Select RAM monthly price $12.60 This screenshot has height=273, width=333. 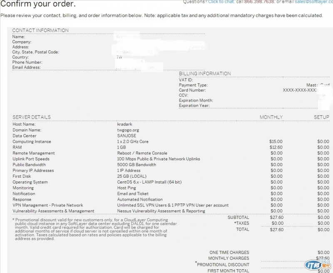(276, 147)
